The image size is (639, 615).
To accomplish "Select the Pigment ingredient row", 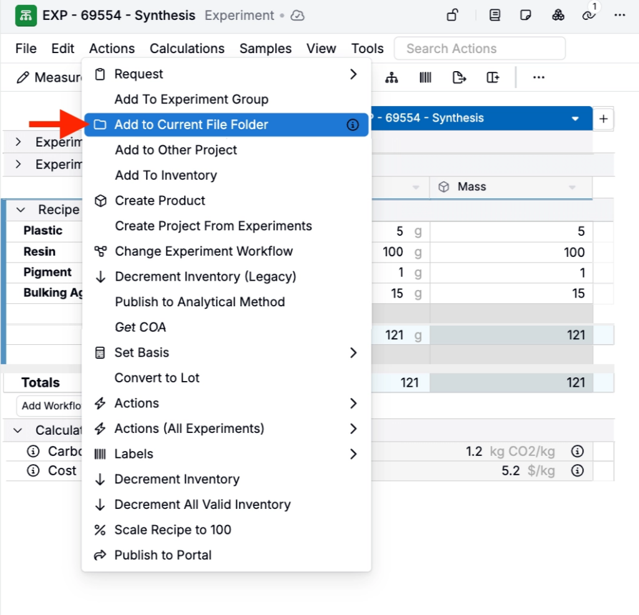I will pyautogui.click(x=44, y=272).
